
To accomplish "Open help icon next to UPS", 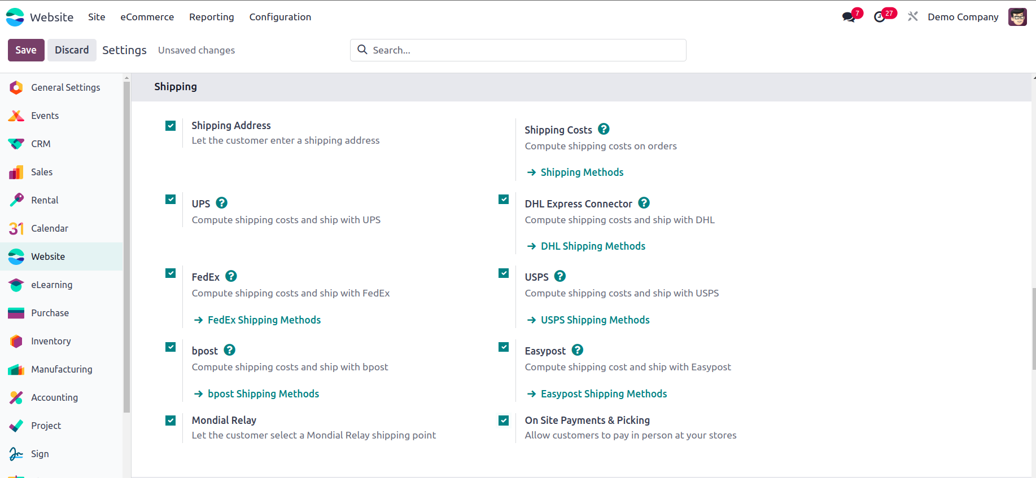I will pyautogui.click(x=222, y=203).
